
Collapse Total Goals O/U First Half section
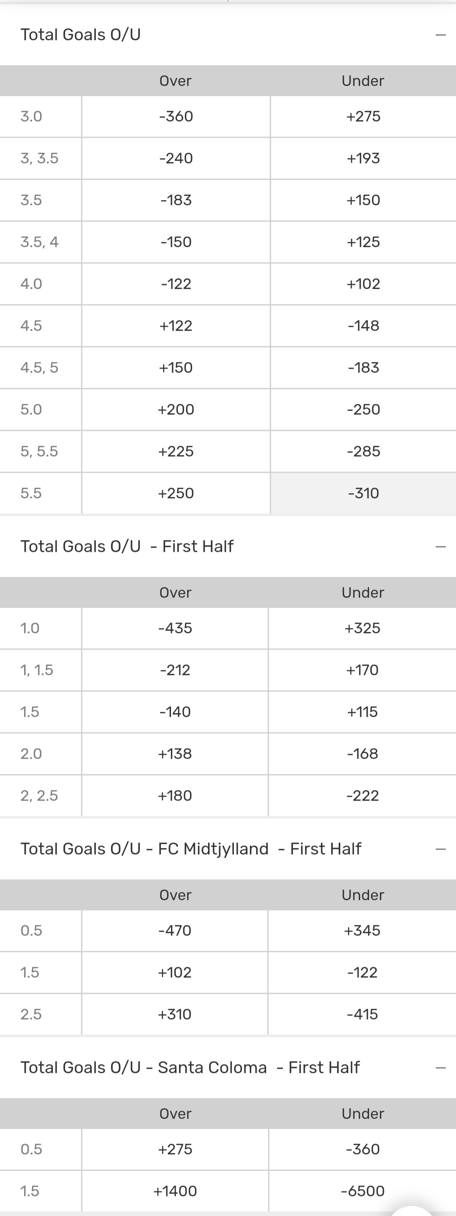click(440, 546)
